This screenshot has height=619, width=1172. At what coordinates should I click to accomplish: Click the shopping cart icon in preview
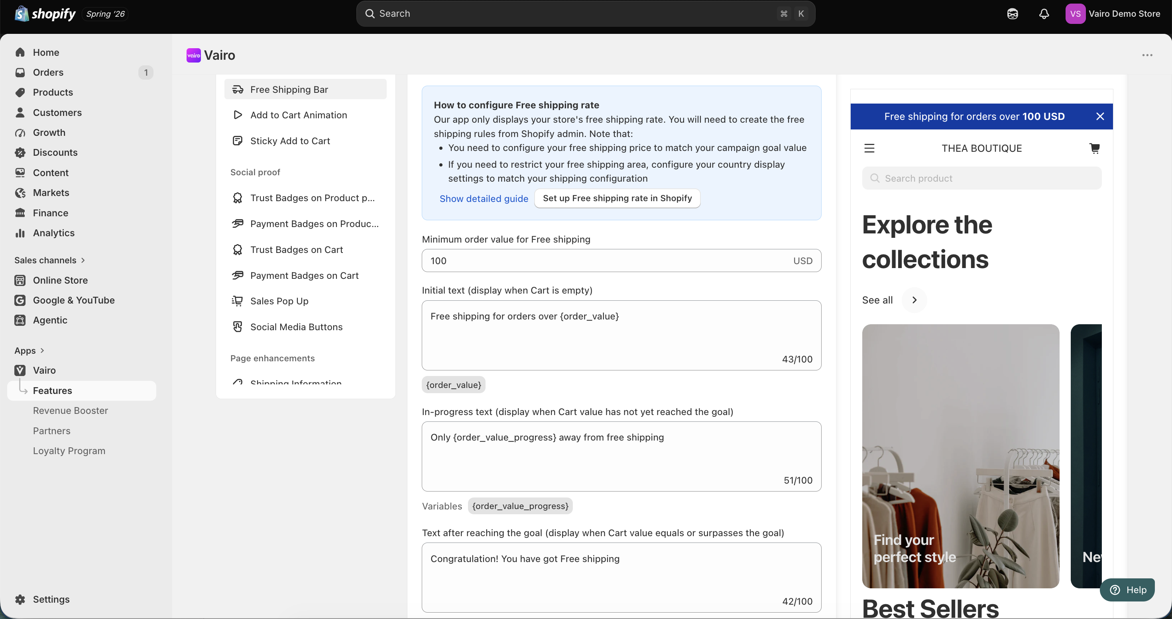pos(1095,148)
